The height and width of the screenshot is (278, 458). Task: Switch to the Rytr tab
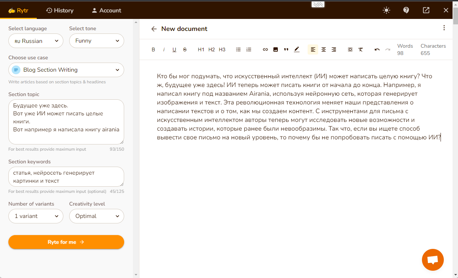(x=18, y=10)
